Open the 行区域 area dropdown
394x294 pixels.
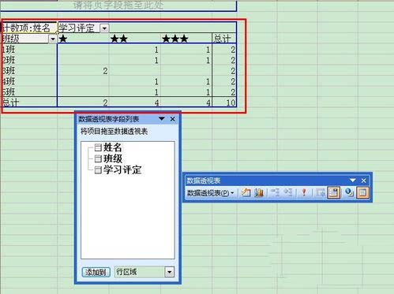point(169,272)
